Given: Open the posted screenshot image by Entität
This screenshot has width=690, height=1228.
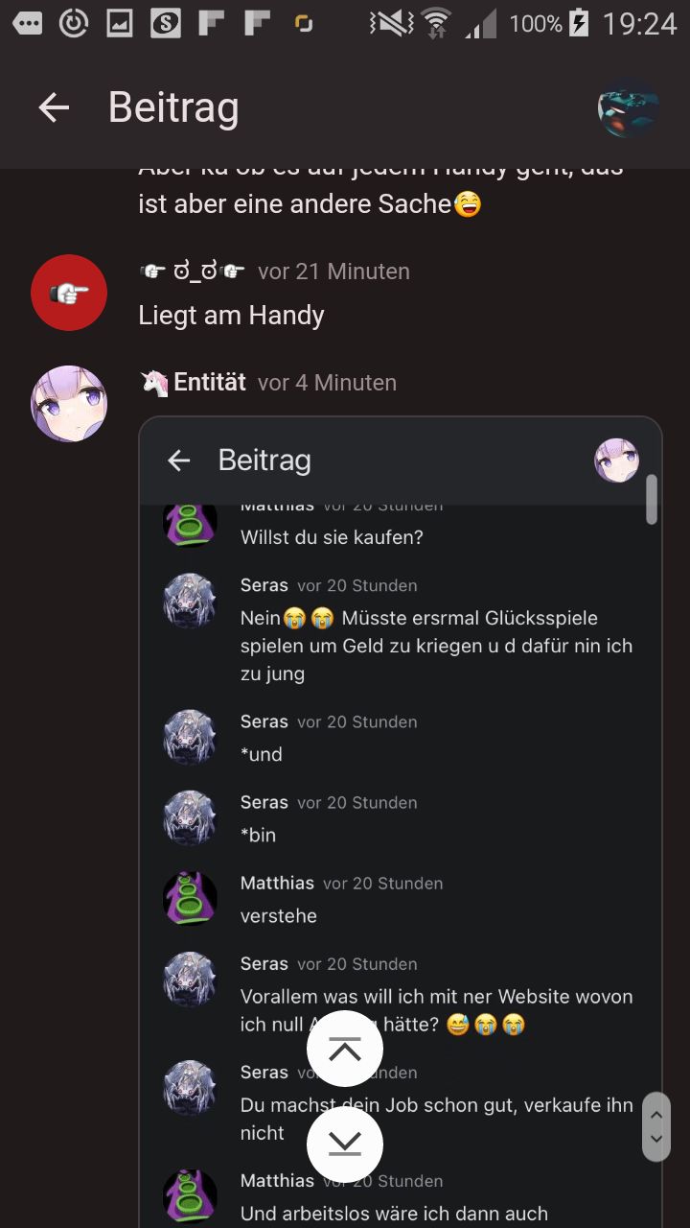Looking at the screenshot, I should (401, 822).
